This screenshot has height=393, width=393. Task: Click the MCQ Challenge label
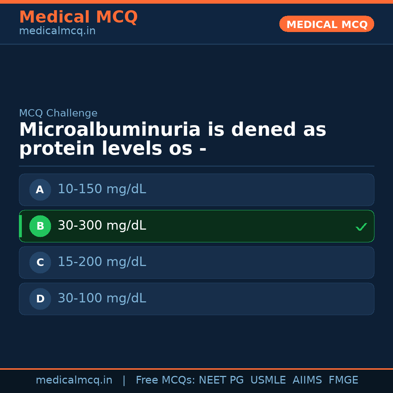click(58, 113)
